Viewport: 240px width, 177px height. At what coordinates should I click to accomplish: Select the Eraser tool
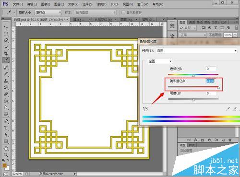(6, 94)
